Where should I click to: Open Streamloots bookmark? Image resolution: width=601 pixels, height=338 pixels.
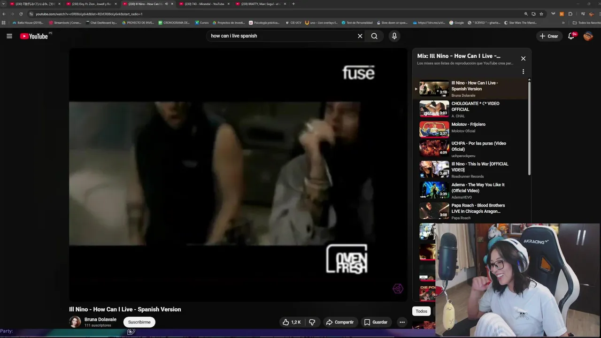tap(65, 23)
